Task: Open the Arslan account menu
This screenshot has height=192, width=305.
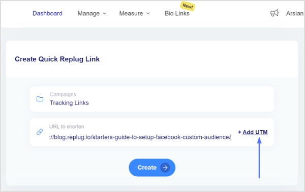Action: point(295,13)
